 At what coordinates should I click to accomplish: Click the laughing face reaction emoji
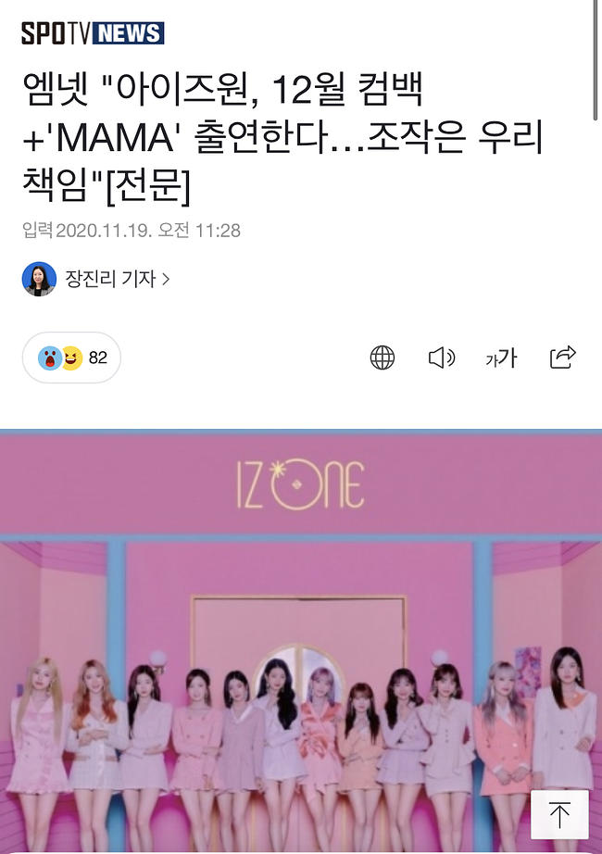click(x=71, y=358)
